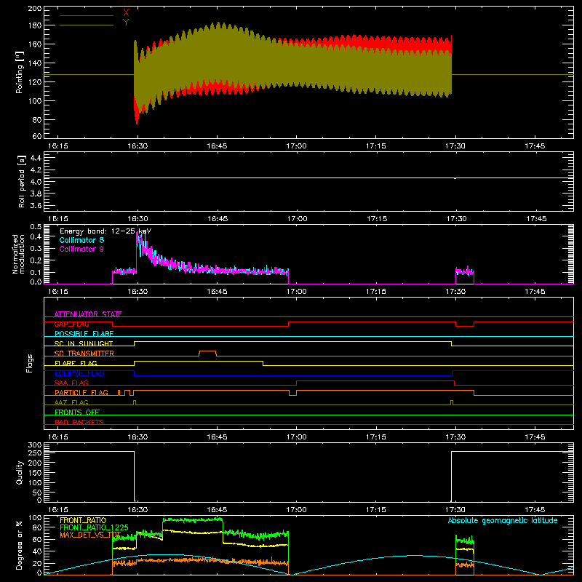Click the GAP_FLAG label
Screen dimensions: 582x582
point(71,324)
